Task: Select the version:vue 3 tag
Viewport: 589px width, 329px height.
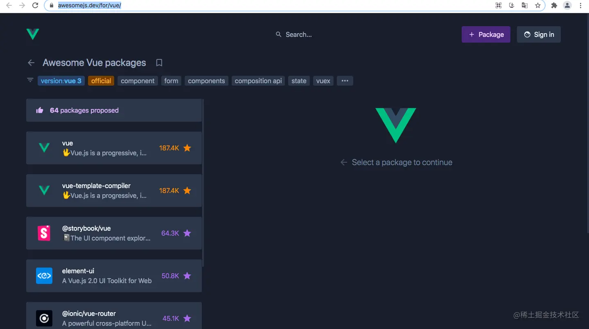Action: pos(61,81)
